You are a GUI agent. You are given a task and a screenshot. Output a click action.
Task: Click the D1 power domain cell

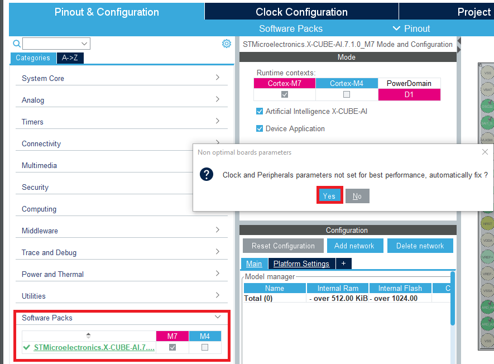(x=409, y=94)
